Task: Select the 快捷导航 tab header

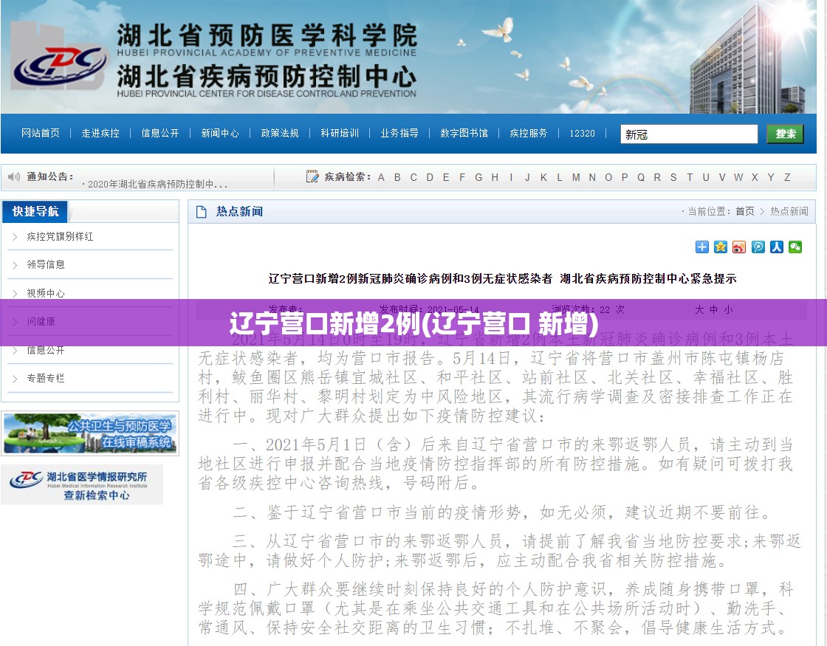Action: pyautogui.click(x=35, y=211)
